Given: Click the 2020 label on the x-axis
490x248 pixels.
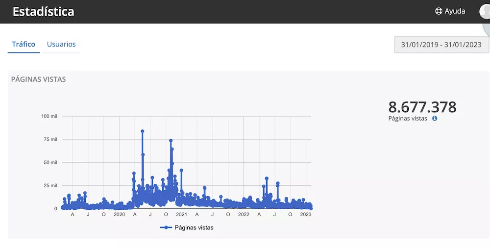Looking at the screenshot, I should 119,214.
